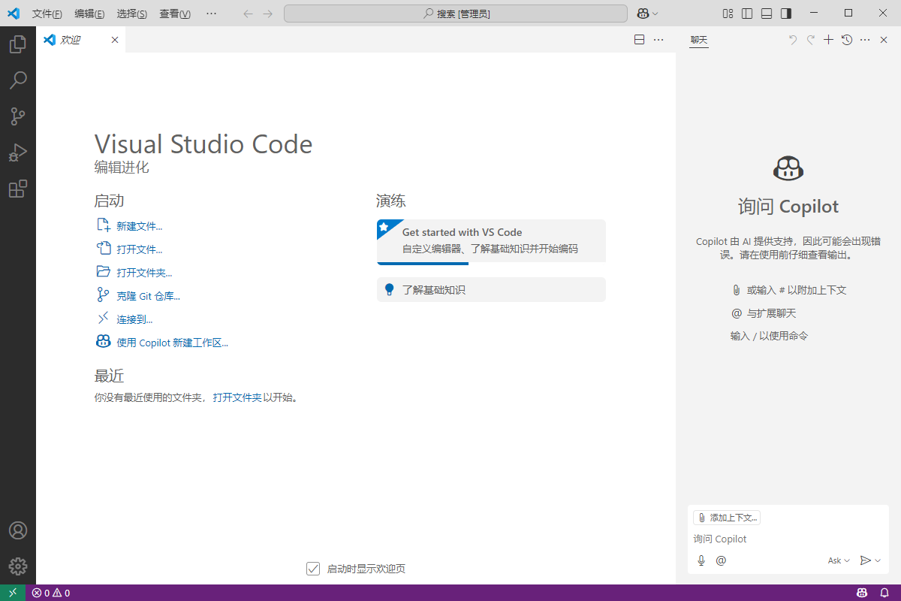The height and width of the screenshot is (601, 901).
Task: Click the Copilot status icon in status bar
Action: coord(863,593)
